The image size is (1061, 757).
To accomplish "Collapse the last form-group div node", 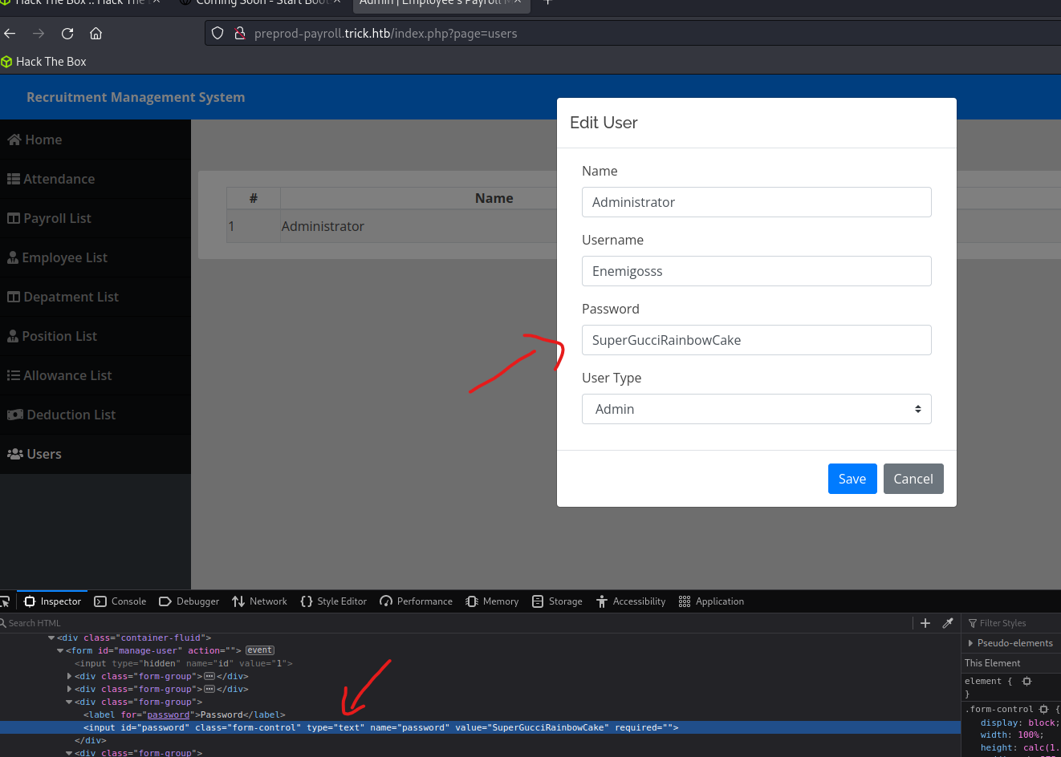I will pyautogui.click(x=69, y=753).
